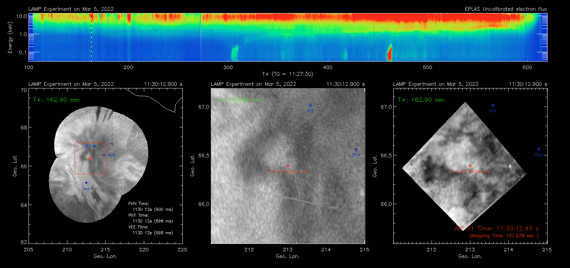
Task: Click the '1130 12s (898 ms)' value under PKF Time
Action: coord(153,221)
